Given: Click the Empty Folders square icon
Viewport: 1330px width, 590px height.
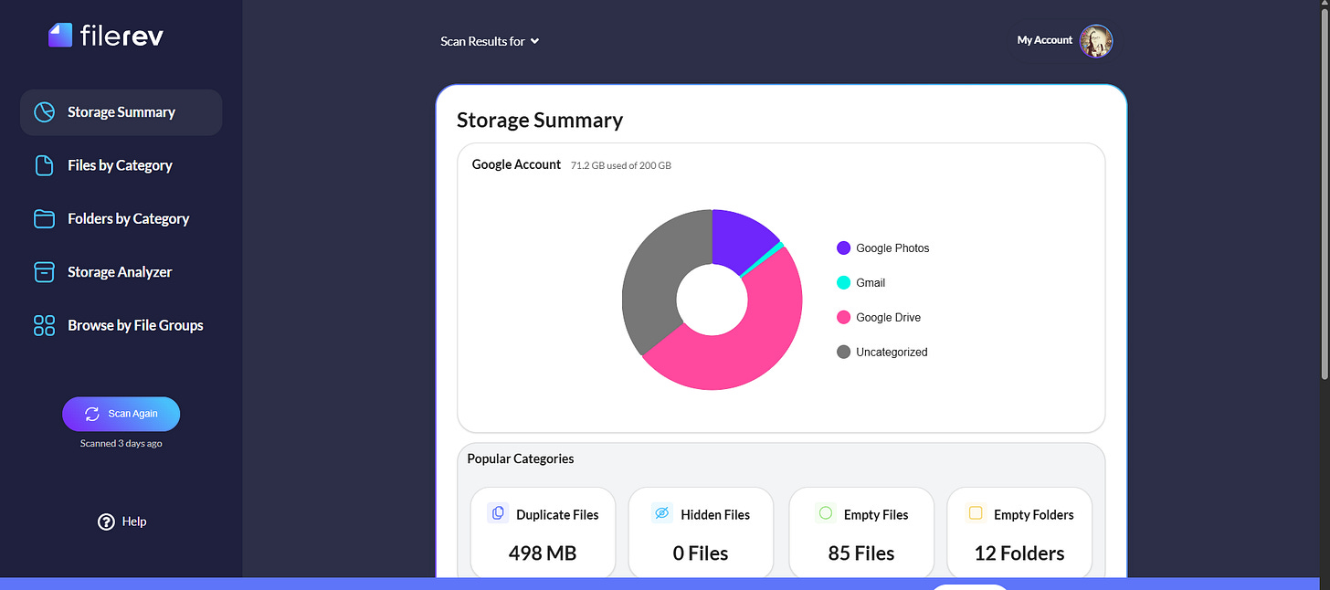Looking at the screenshot, I should [976, 513].
